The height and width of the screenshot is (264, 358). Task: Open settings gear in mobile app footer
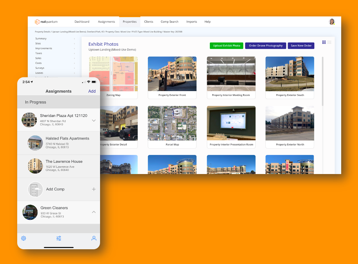23,238
